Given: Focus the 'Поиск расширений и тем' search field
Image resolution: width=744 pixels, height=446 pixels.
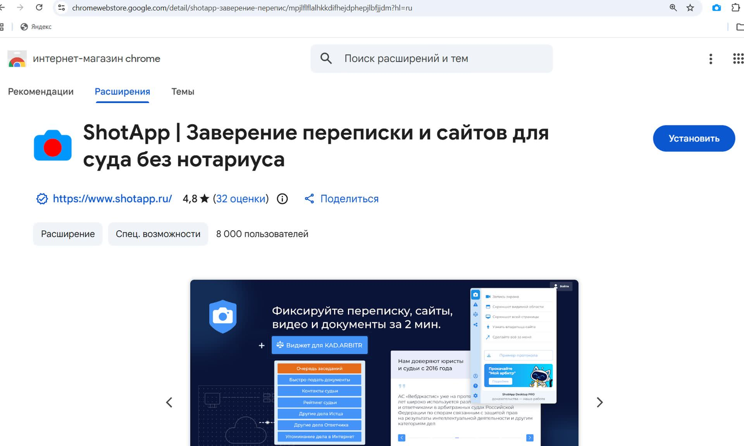Looking at the screenshot, I should [432, 58].
